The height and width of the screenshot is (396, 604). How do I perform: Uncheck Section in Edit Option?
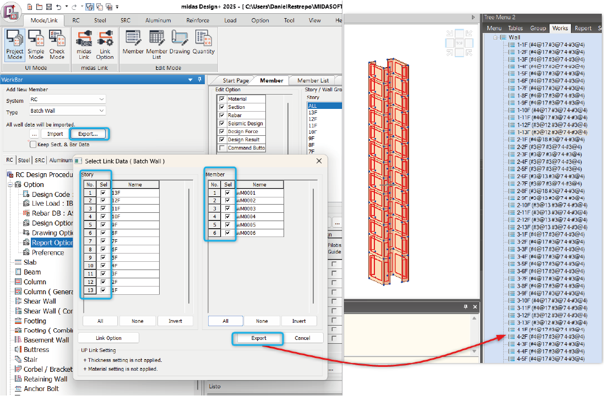pyautogui.click(x=222, y=107)
